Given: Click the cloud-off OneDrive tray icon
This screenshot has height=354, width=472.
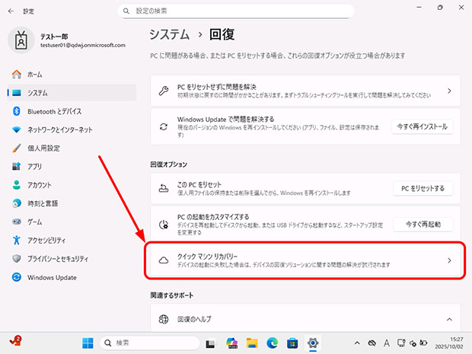Looking at the screenshot, I should point(372,343).
